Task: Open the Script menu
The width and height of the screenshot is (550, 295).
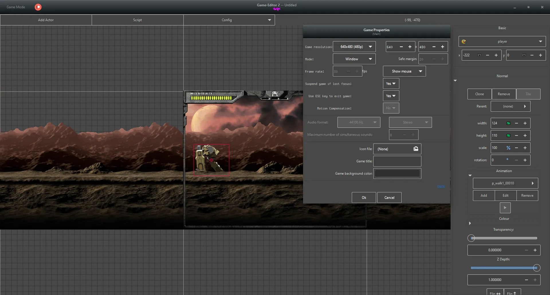Action: tap(137, 20)
